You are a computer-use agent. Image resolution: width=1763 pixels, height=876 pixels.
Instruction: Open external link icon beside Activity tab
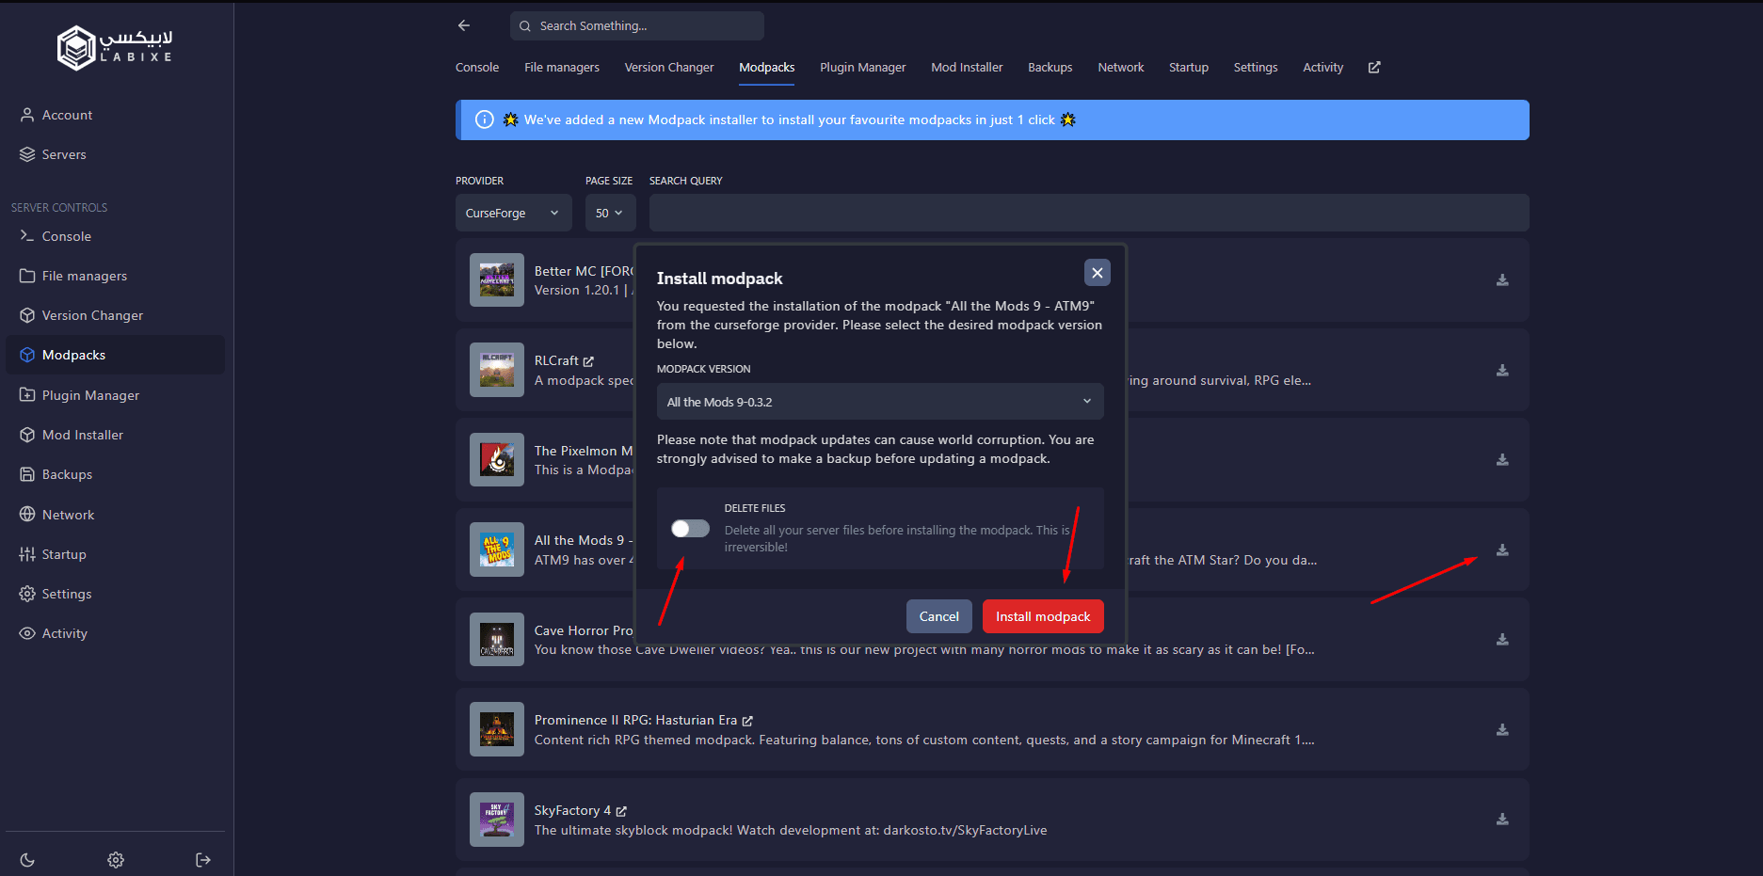[x=1374, y=68]
